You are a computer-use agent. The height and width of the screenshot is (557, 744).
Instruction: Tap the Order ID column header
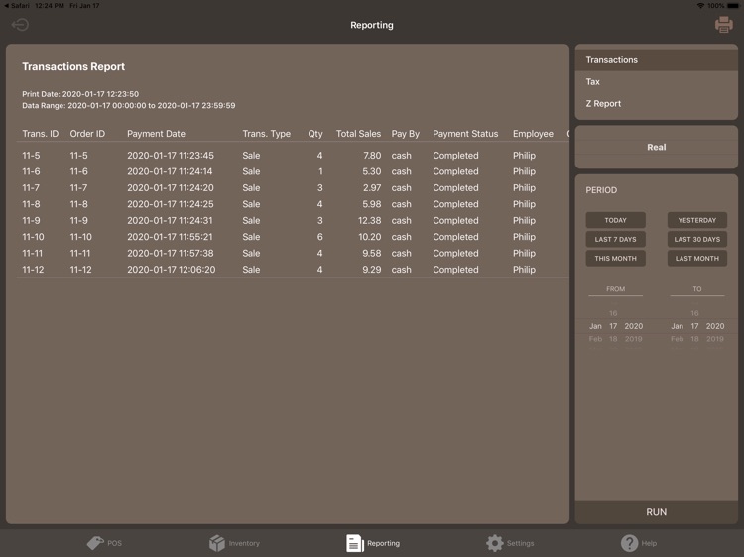coord(87,134)
